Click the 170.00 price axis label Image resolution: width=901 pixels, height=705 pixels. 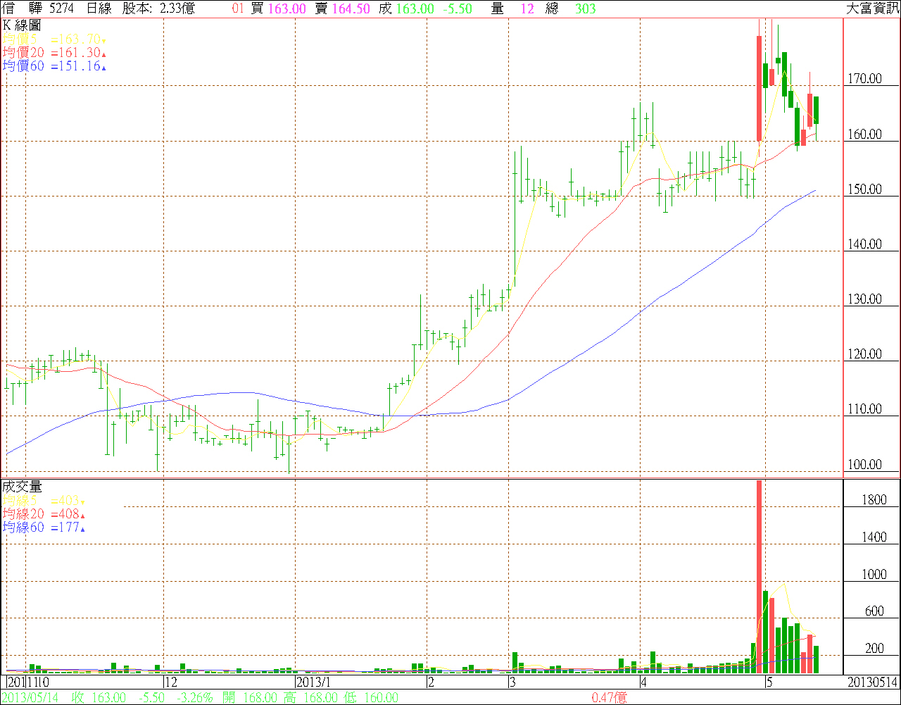click(x=864, y=79)
